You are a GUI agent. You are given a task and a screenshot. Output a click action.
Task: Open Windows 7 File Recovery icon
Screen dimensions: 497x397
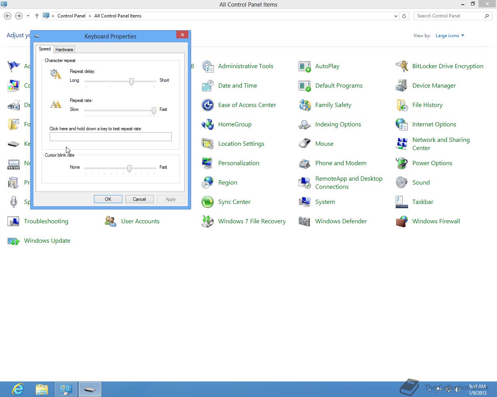(x=208, y=221)
